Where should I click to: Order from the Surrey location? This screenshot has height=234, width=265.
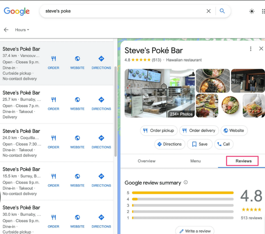[x=53, y=180]
